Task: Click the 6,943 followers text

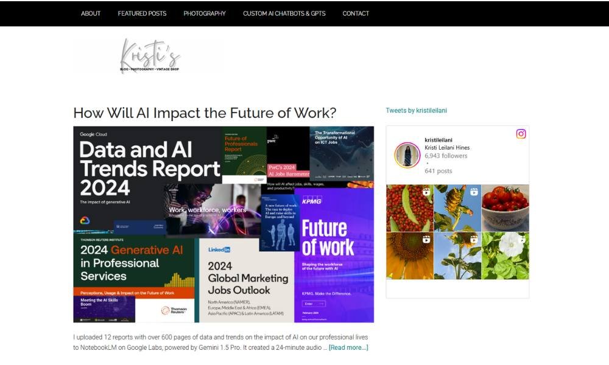Action: (x=446, y=156)
